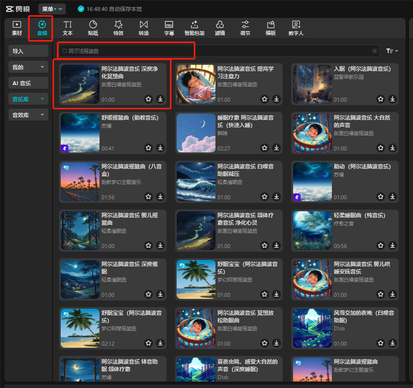Screen dimensions: 413x388
Task: Open the 贴纸 (Stickers) panel
Action: tap(93, 28)
